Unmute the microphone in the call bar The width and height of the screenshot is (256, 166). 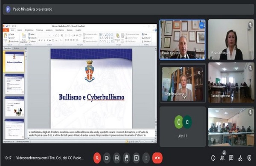[97, 157]
